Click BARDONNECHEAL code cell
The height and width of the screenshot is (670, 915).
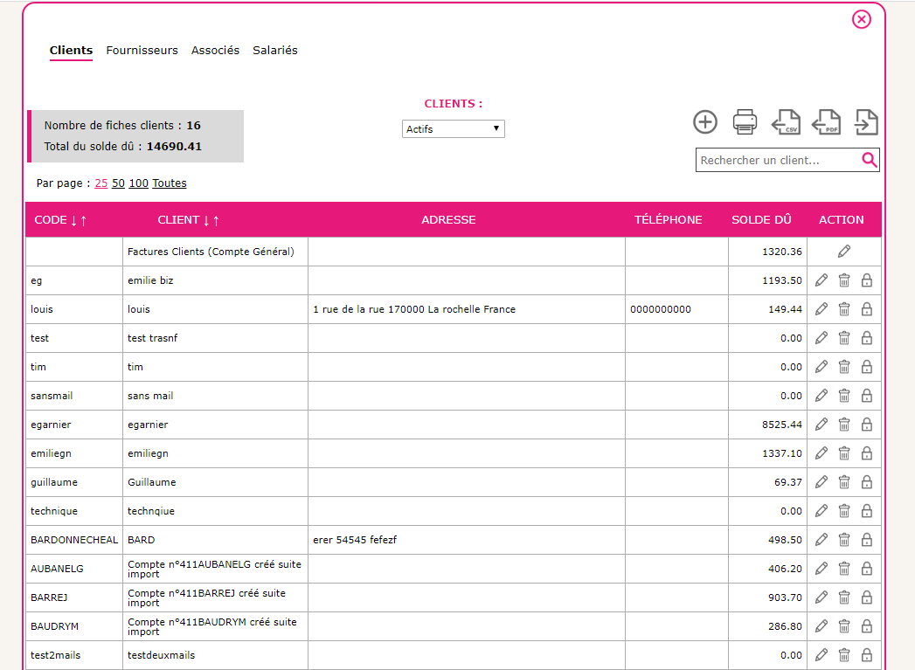tap(74, 540)
